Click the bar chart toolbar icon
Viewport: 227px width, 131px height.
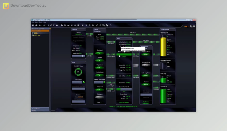pos(68,25)
